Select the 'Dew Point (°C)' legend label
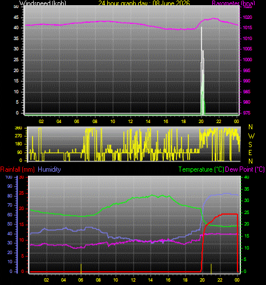This screenshot has width=266, height=285. pyautogui.click(x=245, y=169)
